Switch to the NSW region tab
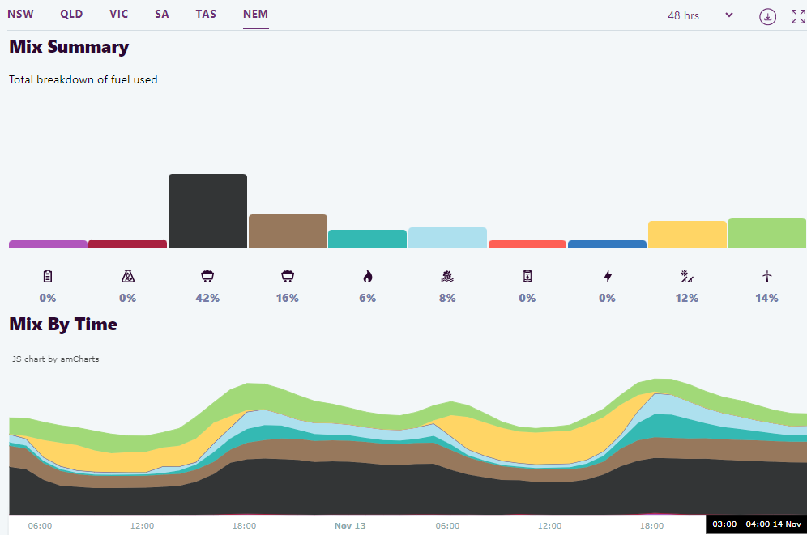 point(21,14)
